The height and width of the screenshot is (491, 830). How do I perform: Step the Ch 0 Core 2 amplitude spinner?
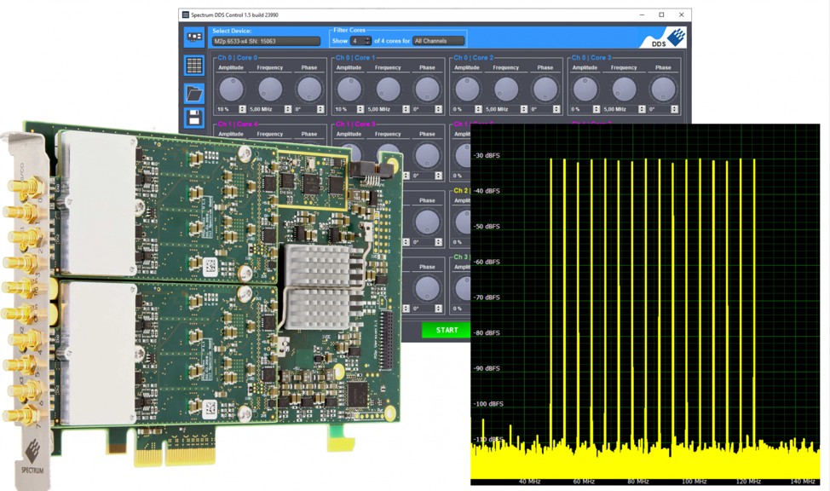[x=479, y=109]
